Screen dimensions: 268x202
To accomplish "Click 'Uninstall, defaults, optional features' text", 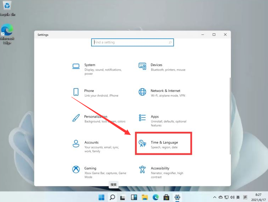I will point(169,123).
